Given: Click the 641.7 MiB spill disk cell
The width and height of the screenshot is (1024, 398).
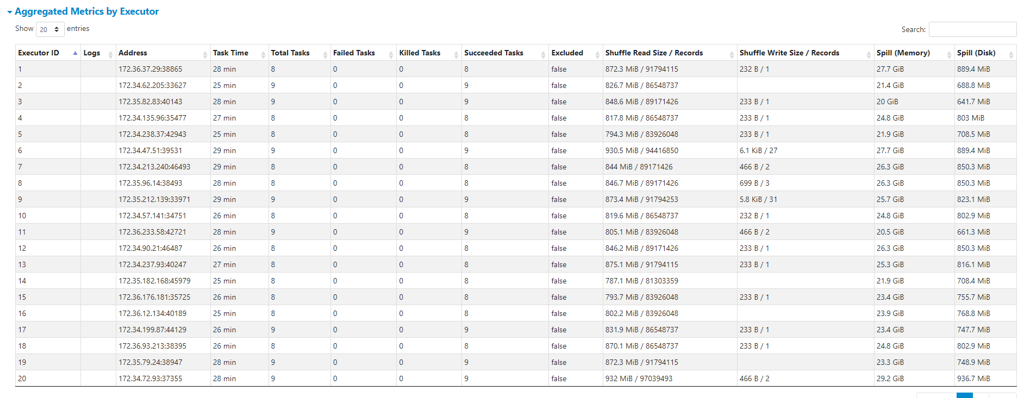Looking at the screenshot, I should [x=973, y=102].
